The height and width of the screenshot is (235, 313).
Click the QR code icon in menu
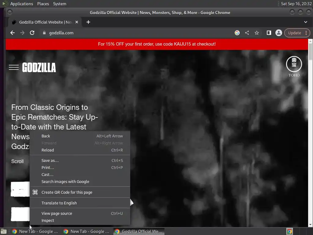(x=35, y=192)
